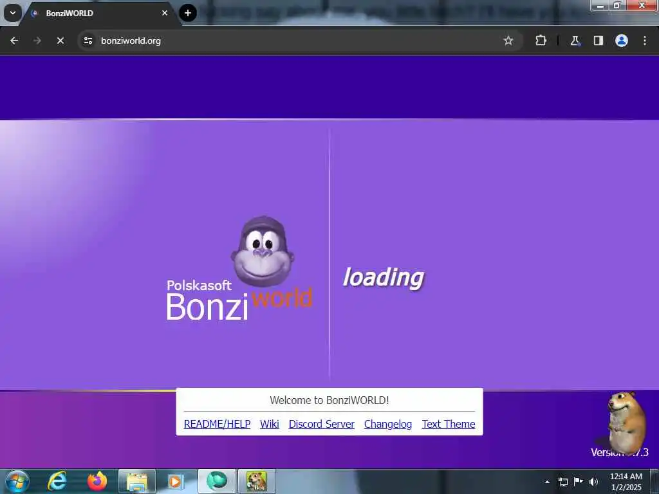View site information icon in address bar
Image resolution: width=659 pixels, height=494 pixels.
click(x=88, y=41)
